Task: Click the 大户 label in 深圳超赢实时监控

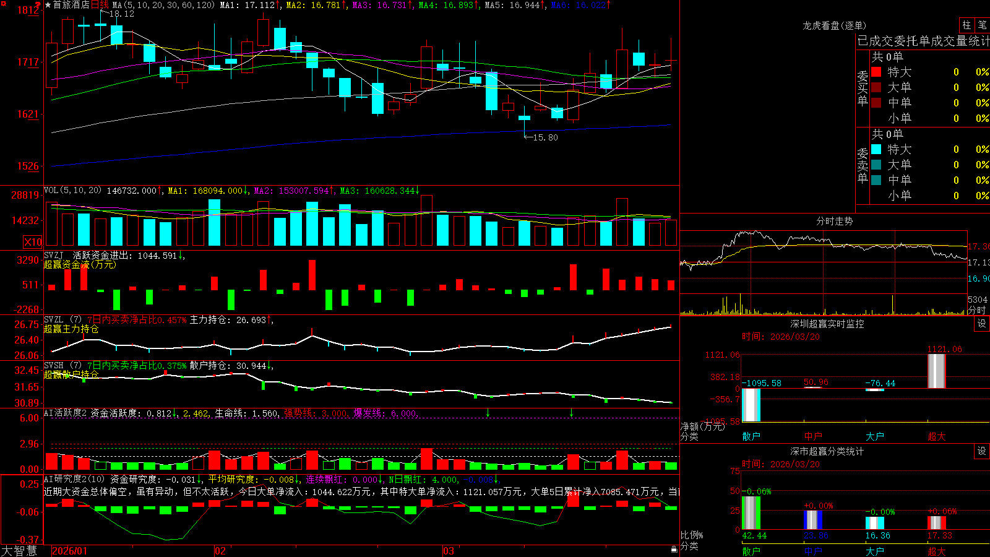Action: coord(875,436)
